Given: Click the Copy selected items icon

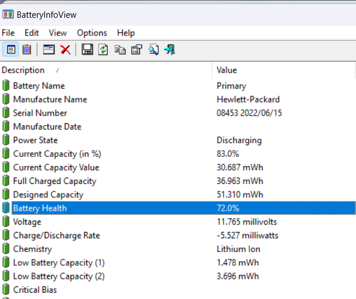Looking at the screenshot, I should point(120,50).
